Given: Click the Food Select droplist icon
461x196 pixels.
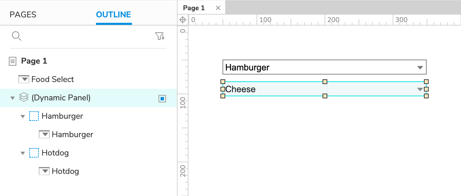Looking at the screenshot, I should click(x=23, y=79).
